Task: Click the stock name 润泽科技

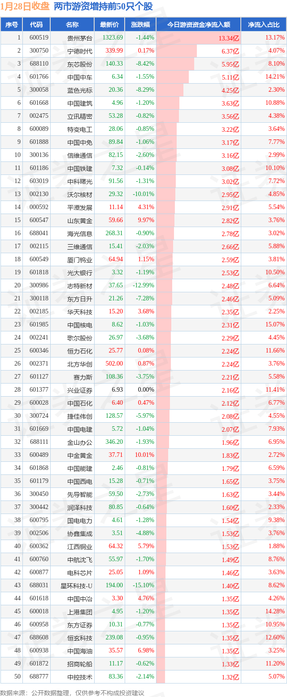Action: click(x=80, y=508)
